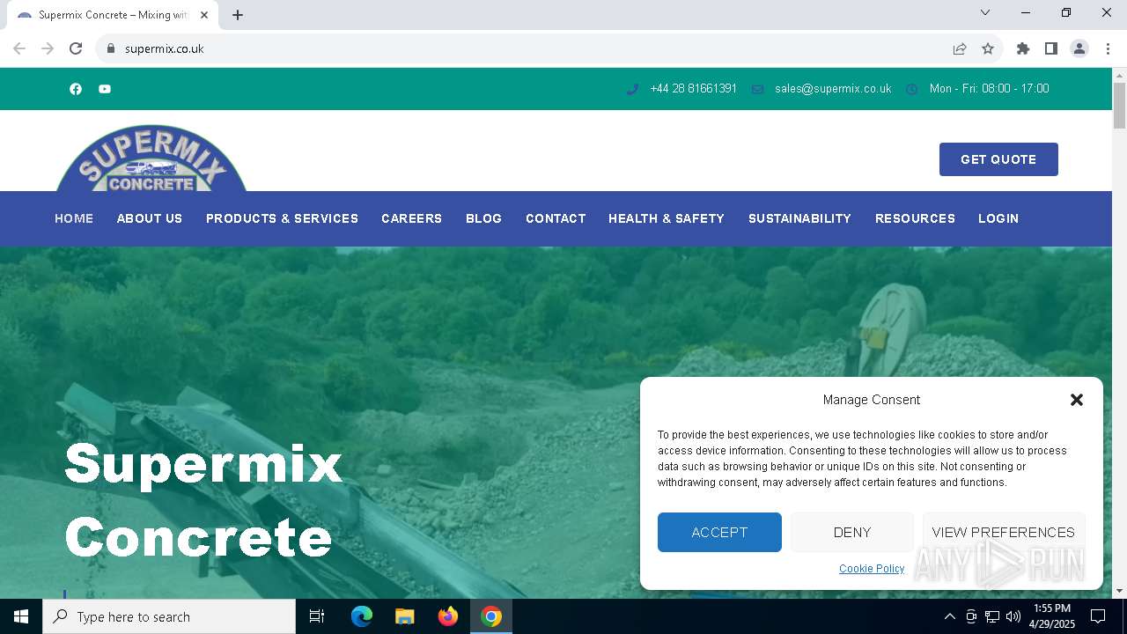
Task: Open the Contact page
Action: pos(556,218)
